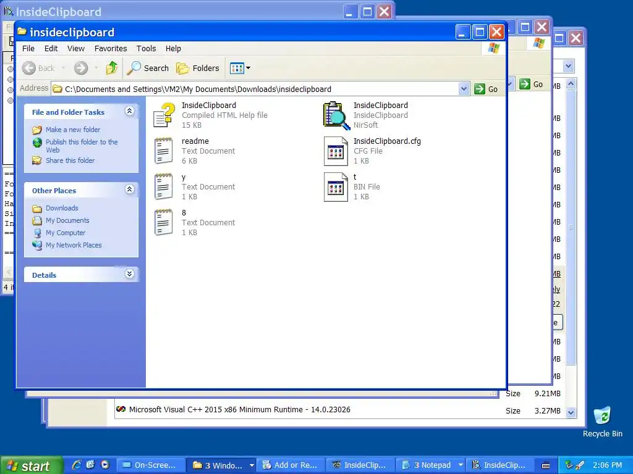Screen dimensions: 633x474
Task: Click the Forward toolbar arrow
Action: [x=81, y=68]
